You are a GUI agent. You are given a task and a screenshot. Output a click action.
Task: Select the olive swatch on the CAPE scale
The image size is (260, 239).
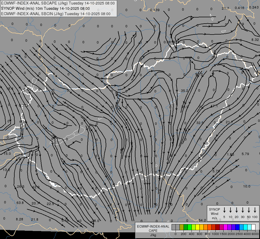pos(182,227)
